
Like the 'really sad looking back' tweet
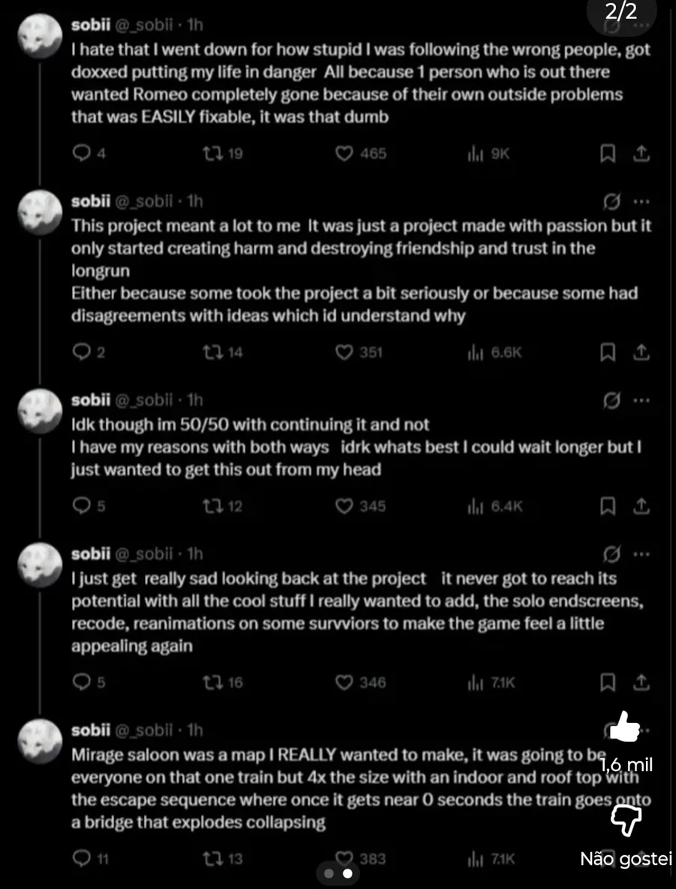click(344, 682)
